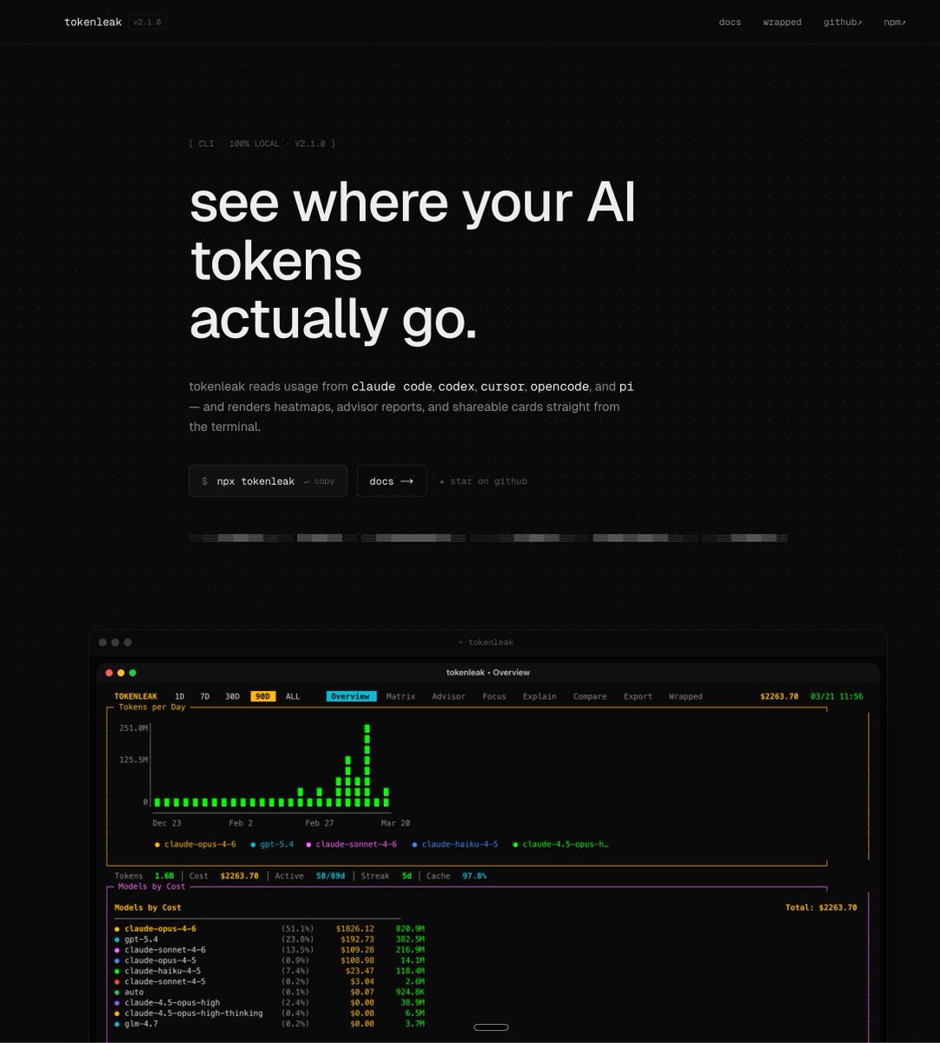Viewport: 940px width, 1043px height.
Task: Click the yellow minimize dot of the terminal window
Action: (121, 673)
